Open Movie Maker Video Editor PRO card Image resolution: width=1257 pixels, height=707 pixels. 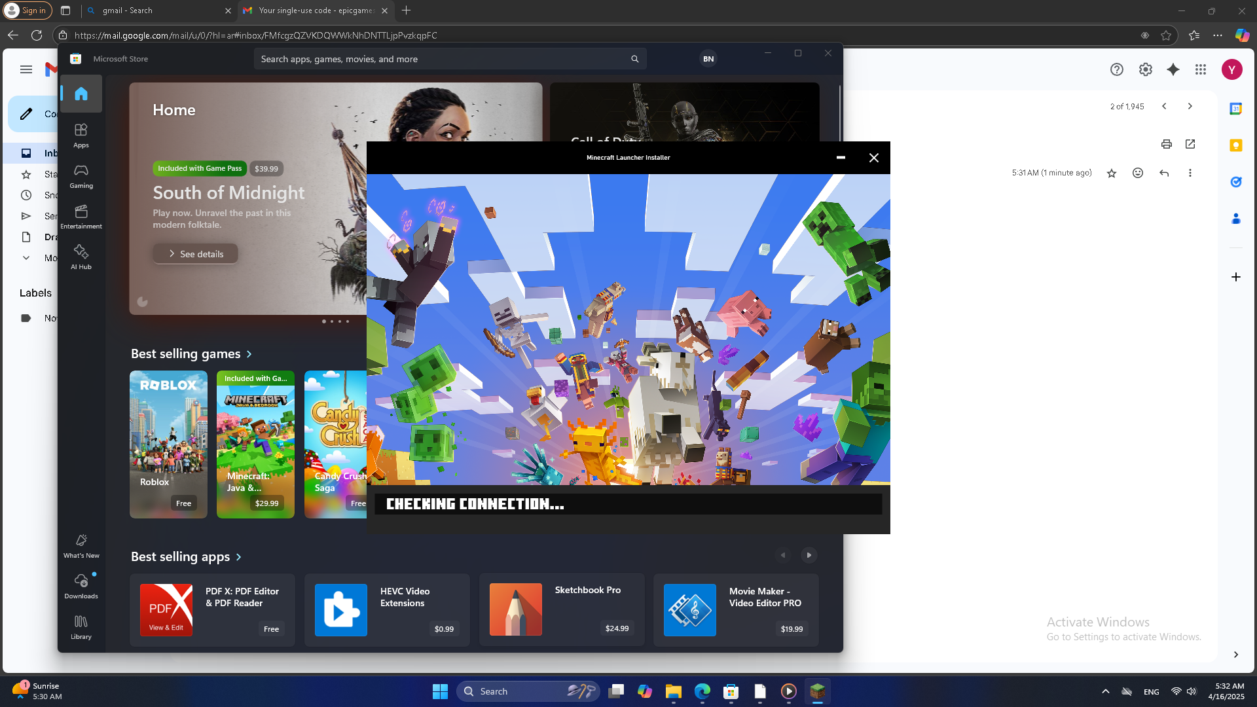(736, 610)
